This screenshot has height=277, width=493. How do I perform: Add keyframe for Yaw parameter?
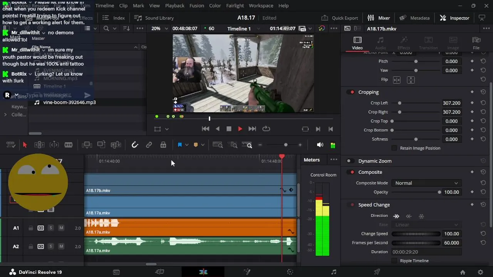point(472,70)
